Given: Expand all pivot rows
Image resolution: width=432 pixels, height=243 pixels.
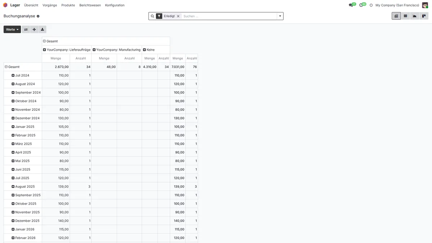Looking at the screenshot, I should [x=34, y=30].
